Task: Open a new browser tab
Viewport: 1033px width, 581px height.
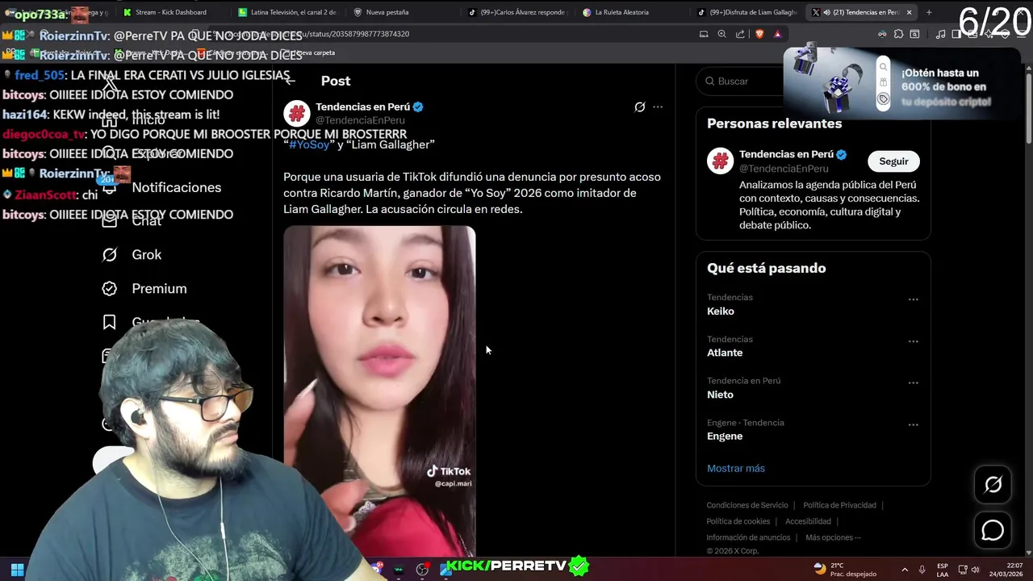Action: click(x=929, y=12)
